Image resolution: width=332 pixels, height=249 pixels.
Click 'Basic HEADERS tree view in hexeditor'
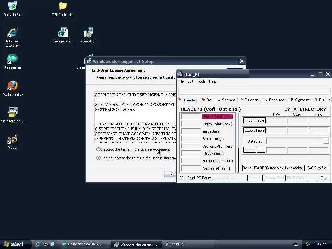(273, 168)
